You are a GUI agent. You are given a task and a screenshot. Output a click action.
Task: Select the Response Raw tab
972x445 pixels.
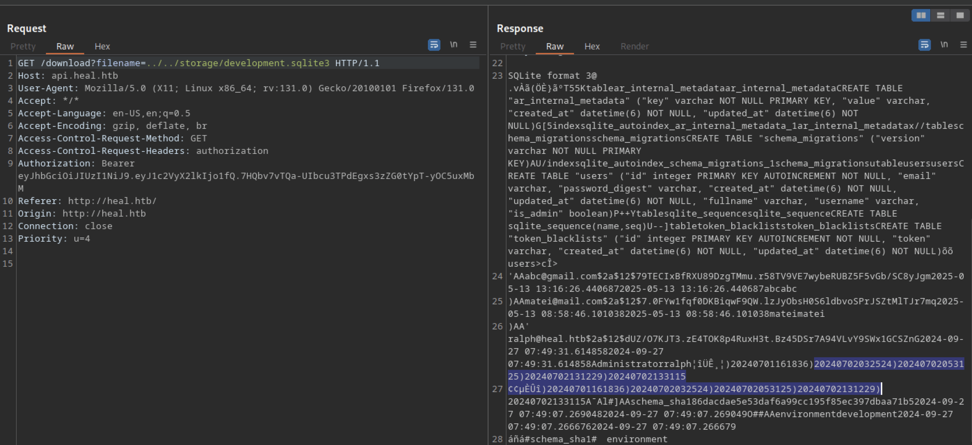555,46
